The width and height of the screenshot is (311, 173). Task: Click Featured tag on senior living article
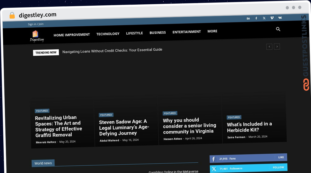pyautogui.click(x=170, y=113)
